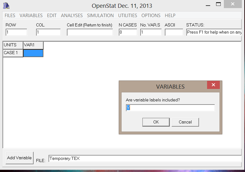This screenshot has height=172, width=245.
Task: Click OK in the VARIABLES dialog
Action: coord(156,122)
